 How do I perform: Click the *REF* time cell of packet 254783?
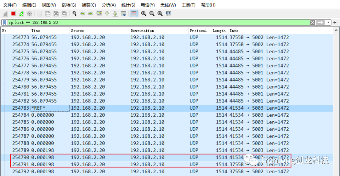click(x=50, y=108)
